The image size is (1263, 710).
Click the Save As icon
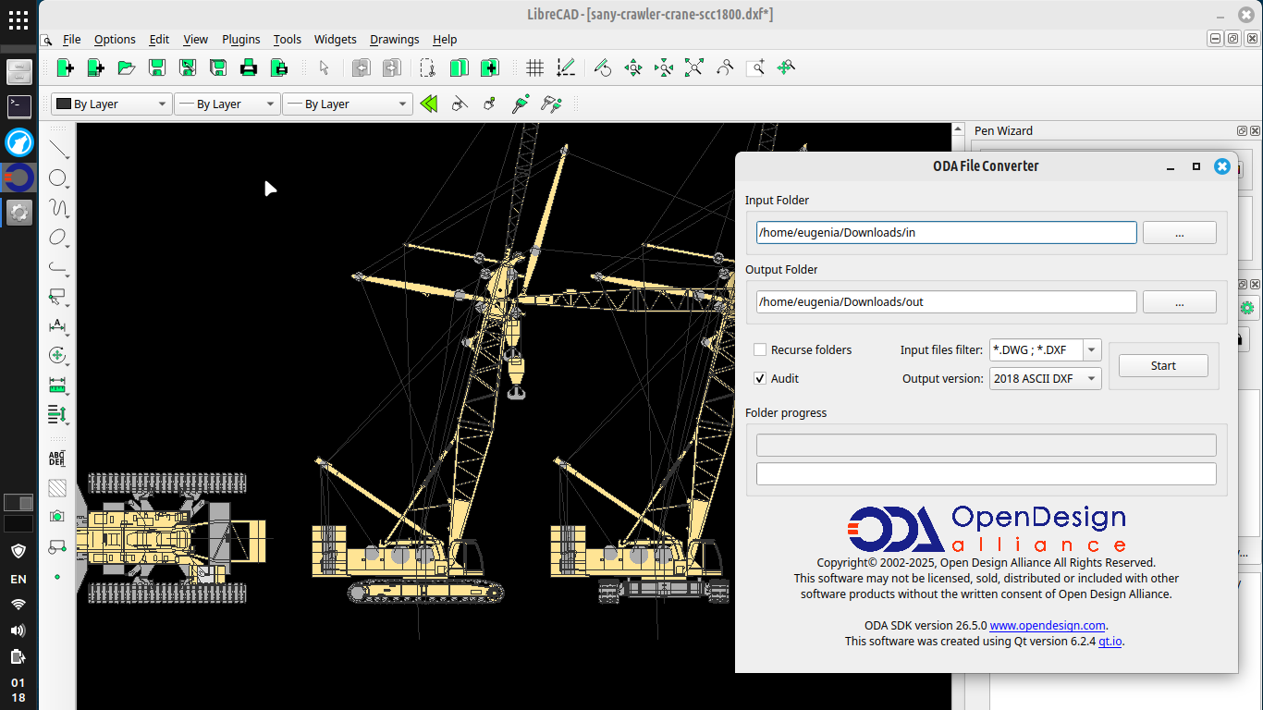[x=188, y=67]
